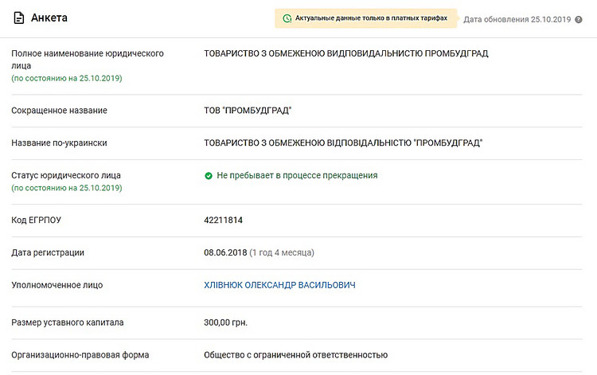Viewport: 597px width, 375px height.
Task: Click the green checkmark status icon
Action: click(x=209, y=175)
